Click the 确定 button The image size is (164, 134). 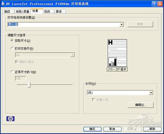click(x=92, y=129)
